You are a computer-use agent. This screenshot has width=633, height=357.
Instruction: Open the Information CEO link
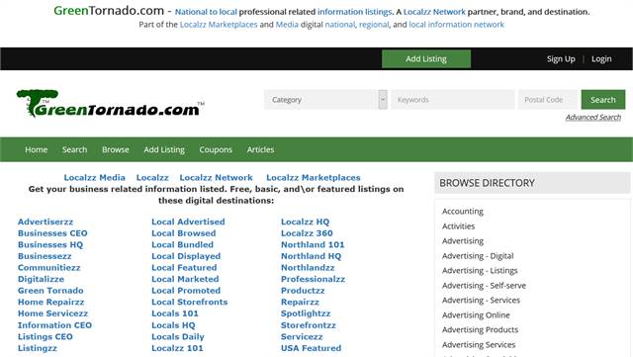coord(55,325)
